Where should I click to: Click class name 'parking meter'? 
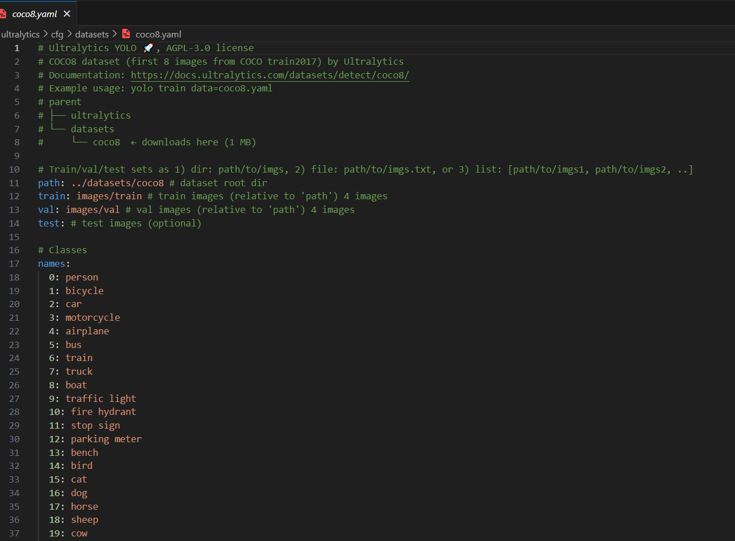(106, 439)
